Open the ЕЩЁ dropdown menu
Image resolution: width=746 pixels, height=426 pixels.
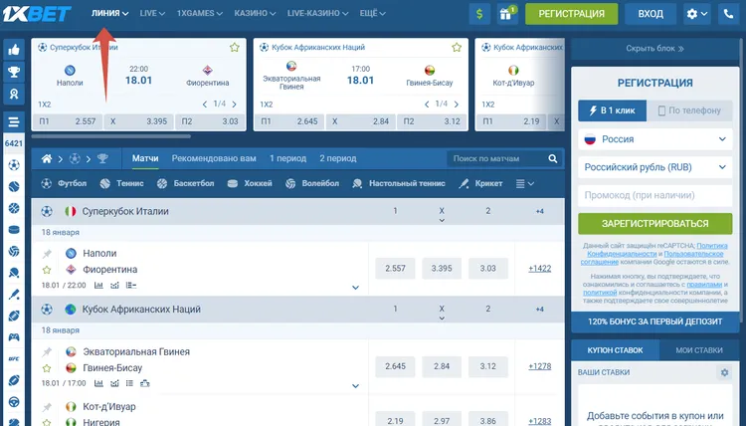[x=372, y=13]
